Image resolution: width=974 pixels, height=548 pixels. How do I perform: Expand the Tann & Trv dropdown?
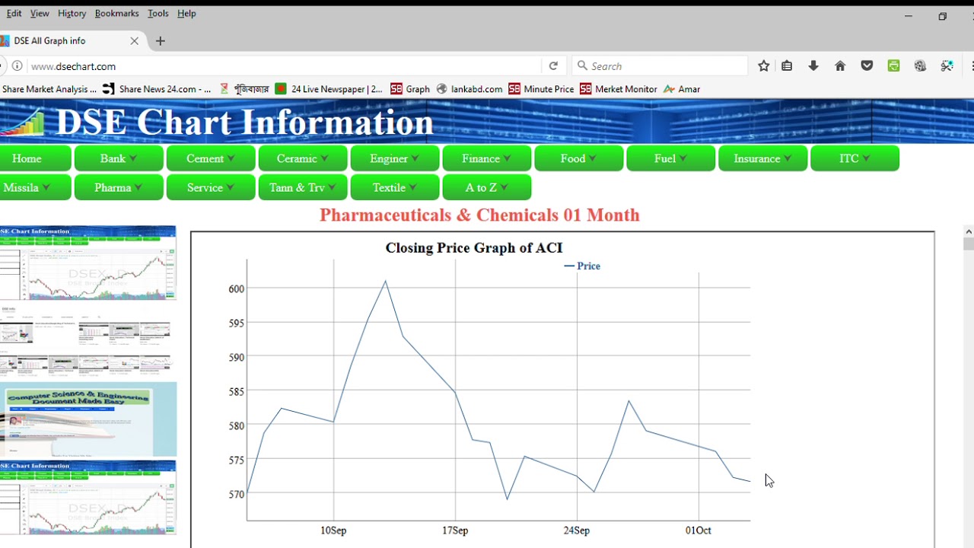(303, 187)
